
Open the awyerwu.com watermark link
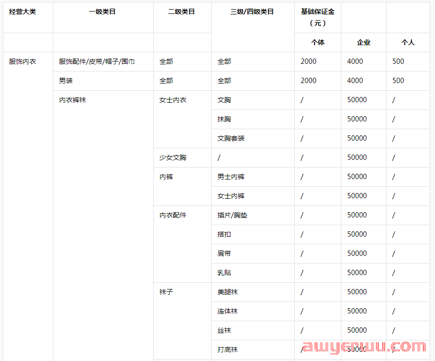pos(362,347)
